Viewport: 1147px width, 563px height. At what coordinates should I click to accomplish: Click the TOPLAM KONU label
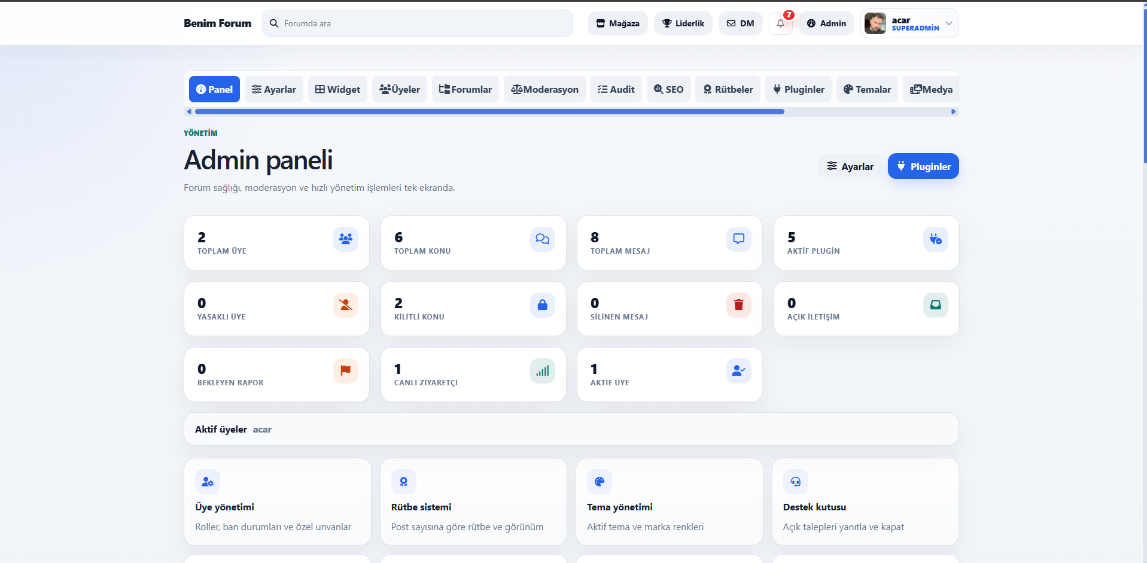(x=422, y=251)
